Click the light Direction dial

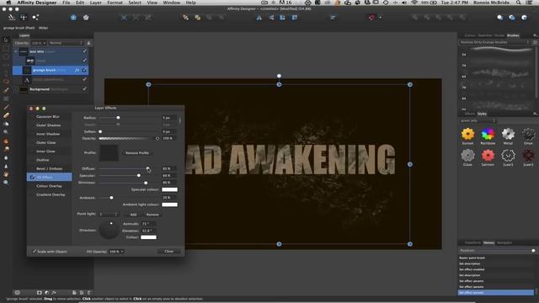pos(109,230)
